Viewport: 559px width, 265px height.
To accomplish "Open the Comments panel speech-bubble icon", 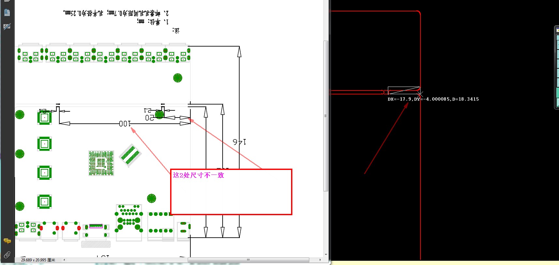I will pos(7,241).
